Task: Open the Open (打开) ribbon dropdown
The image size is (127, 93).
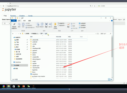Action: point(73,24)
